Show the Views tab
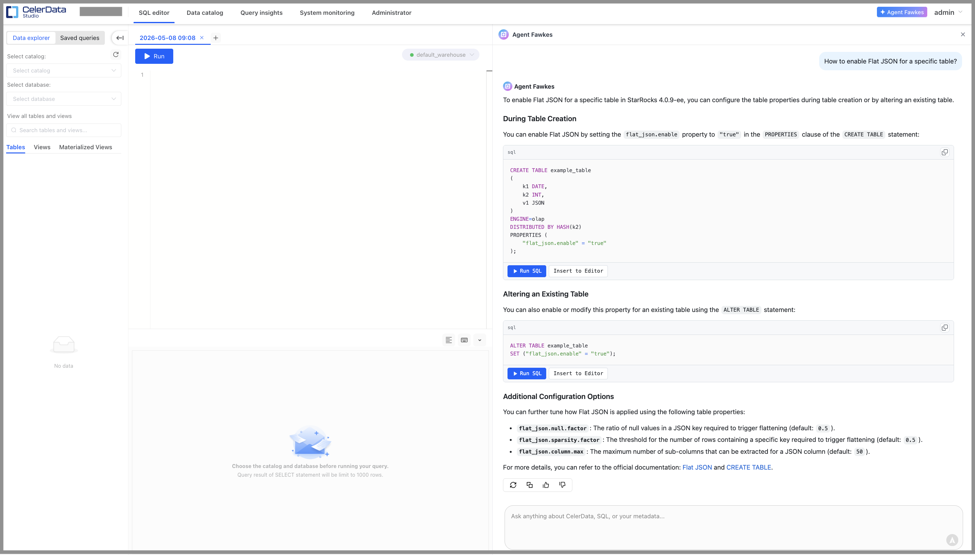The image size is (975, 555). click(x=42, y=148)
